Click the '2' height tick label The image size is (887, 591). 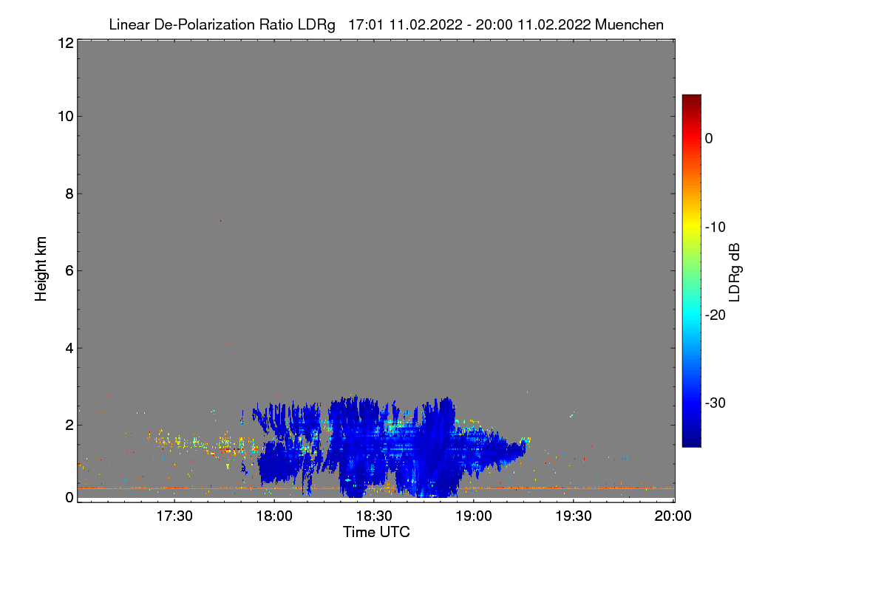69,425
